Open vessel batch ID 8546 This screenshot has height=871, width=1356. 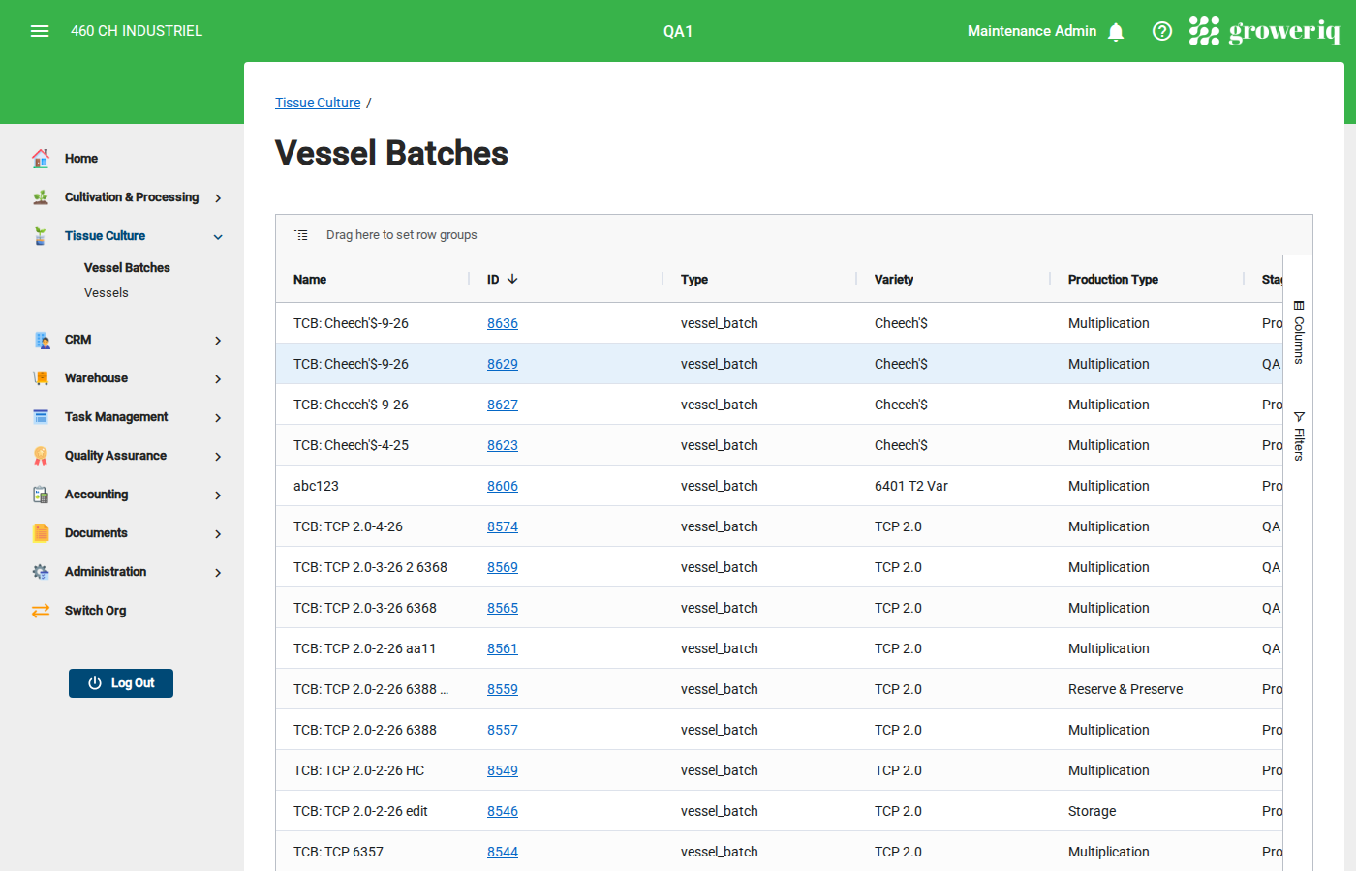coord(503,811)
